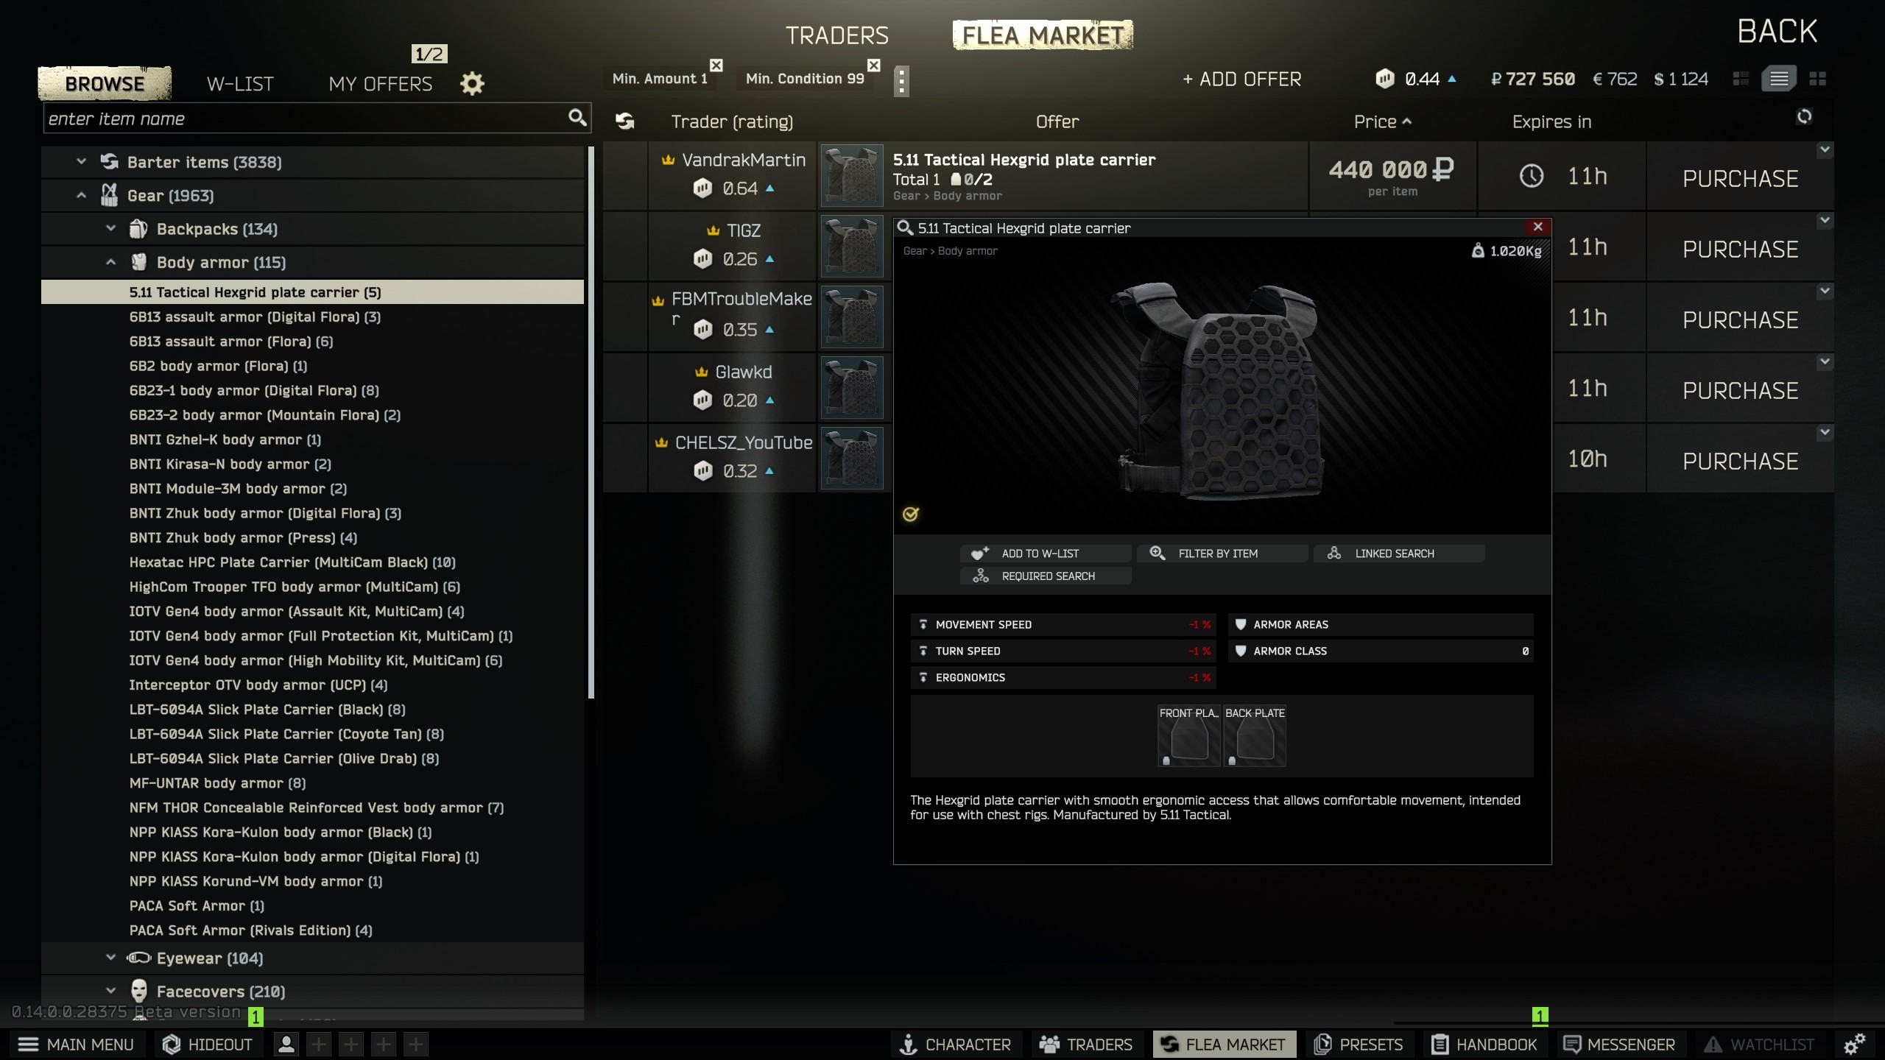The image size is (1885, 1060).
Task: Toggle the Price sort order
Action: click(1382, 121)
